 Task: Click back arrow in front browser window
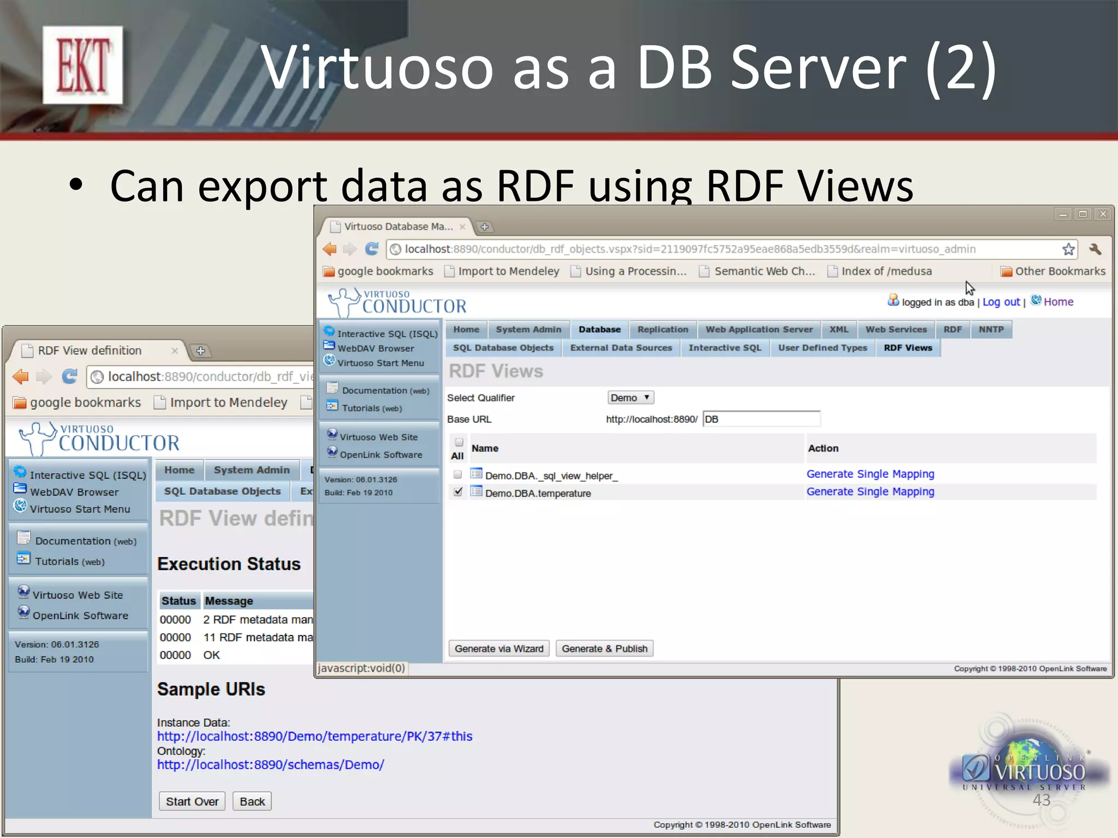330,249
